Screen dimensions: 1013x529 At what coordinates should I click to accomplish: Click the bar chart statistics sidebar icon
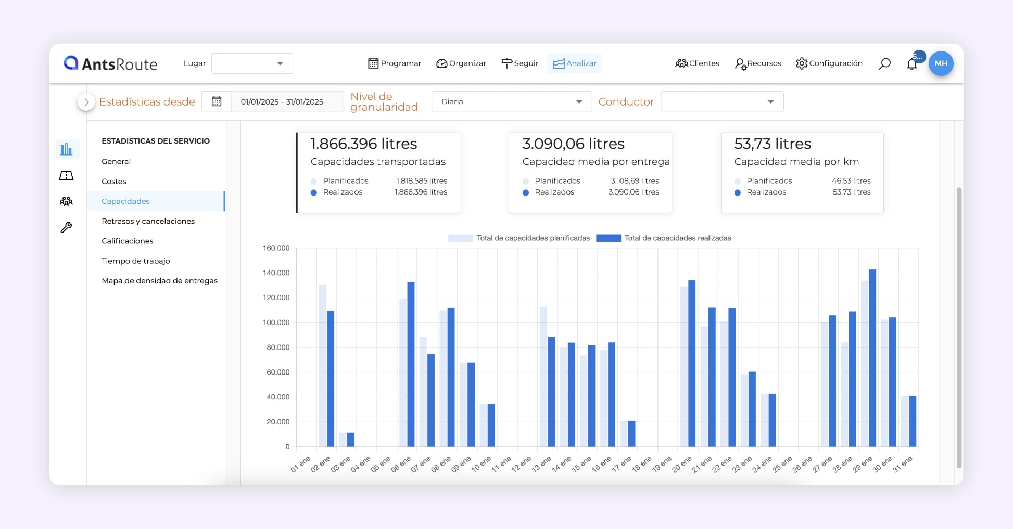point(67,149)
